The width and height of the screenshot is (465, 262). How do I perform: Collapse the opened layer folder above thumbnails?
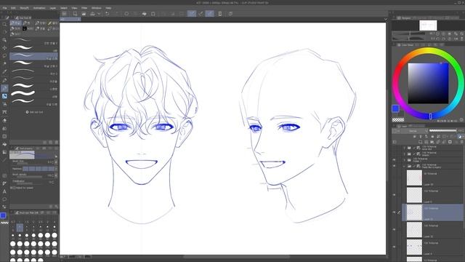pos(404,166)
